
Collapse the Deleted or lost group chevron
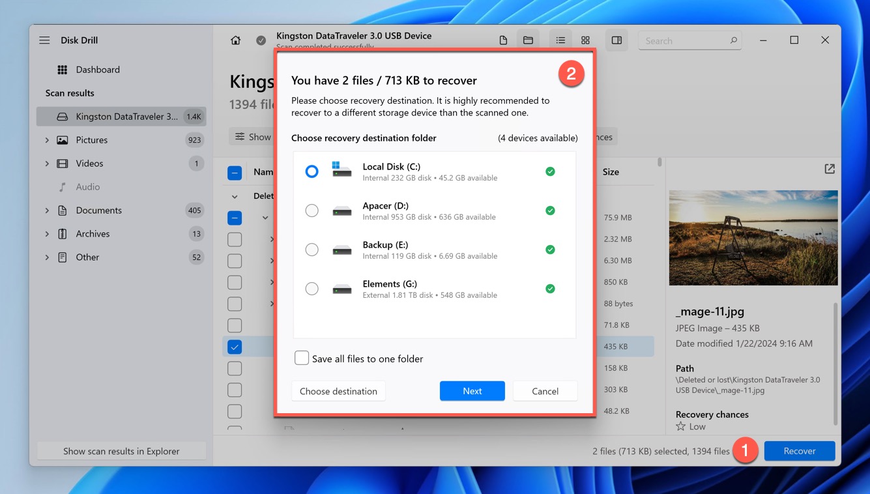click(x=235, y=196)
